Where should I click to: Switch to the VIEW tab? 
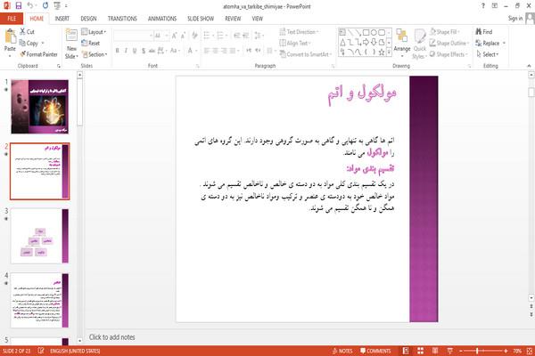[258, 19]
